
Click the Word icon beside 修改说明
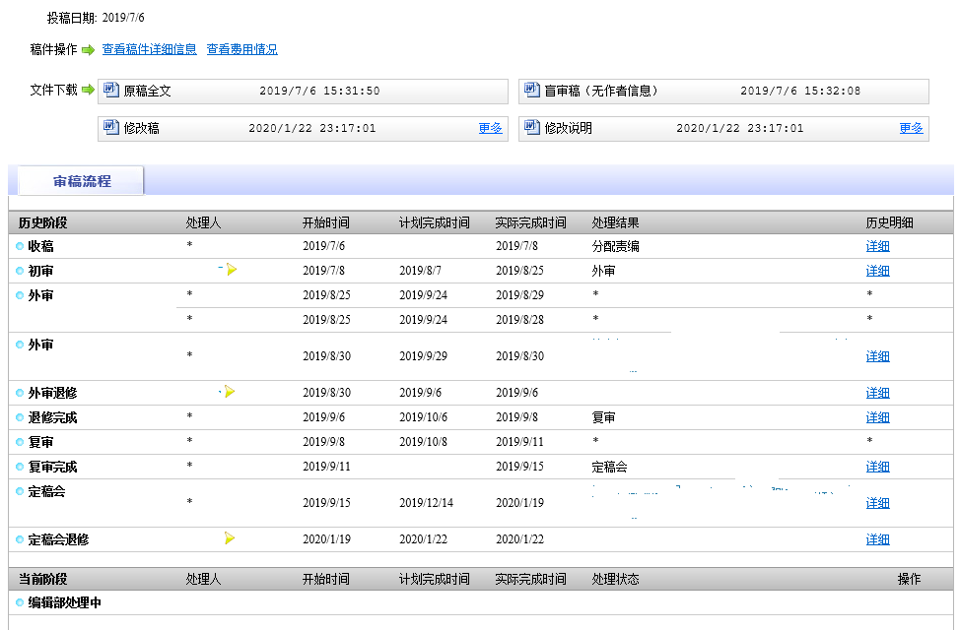pos(531,127)
